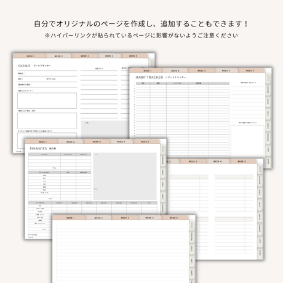Click the second text box on the Goals page

point(47,121)
